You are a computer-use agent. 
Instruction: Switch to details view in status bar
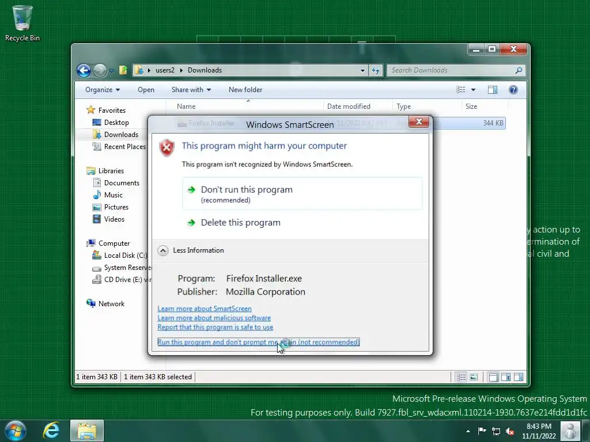(462, 377)
